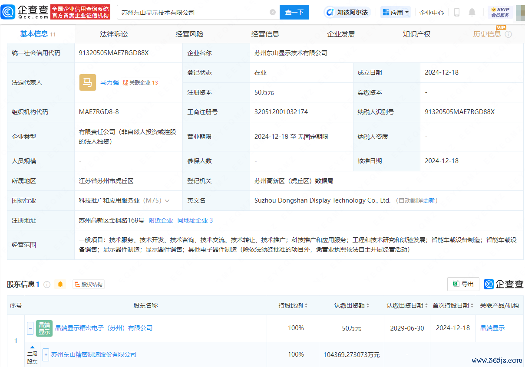The width and height of the screenshot is (525, 367).
Task: Select address 苏州高新区金枫路168号
Action: 112,220
